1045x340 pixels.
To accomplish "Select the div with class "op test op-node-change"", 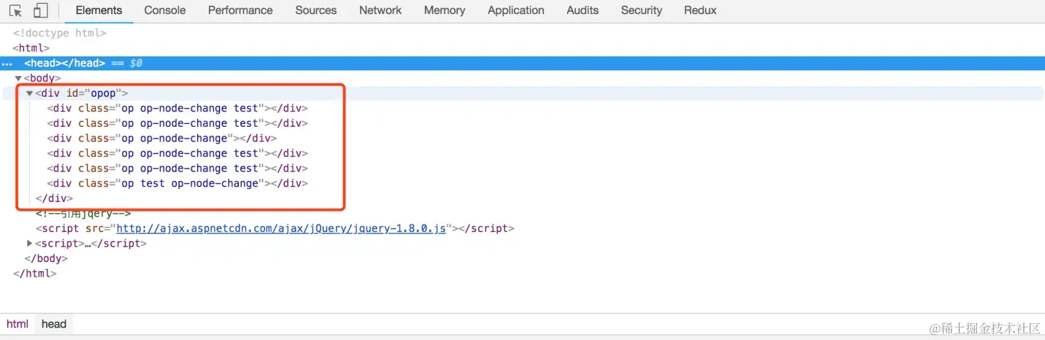I will (178, 183).
